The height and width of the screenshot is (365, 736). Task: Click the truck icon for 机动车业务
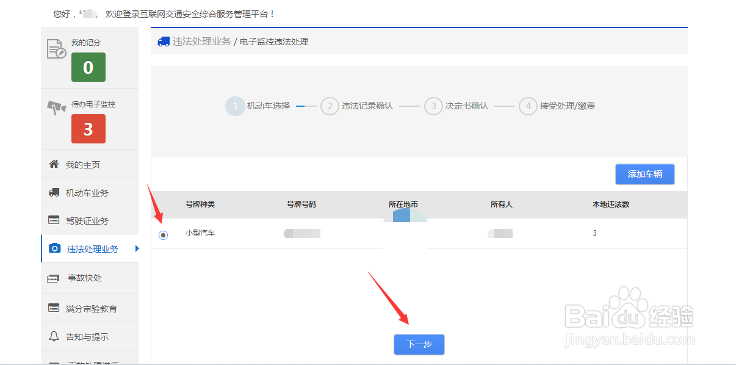point(54,192)
